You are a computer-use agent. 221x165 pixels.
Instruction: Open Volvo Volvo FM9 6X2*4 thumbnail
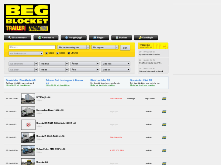(28, 150)
